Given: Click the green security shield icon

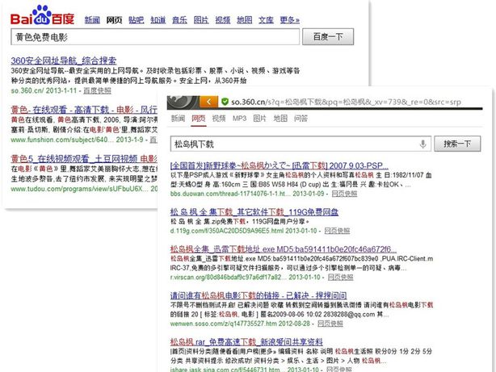Looking at the screenshot, I should 225,102.
